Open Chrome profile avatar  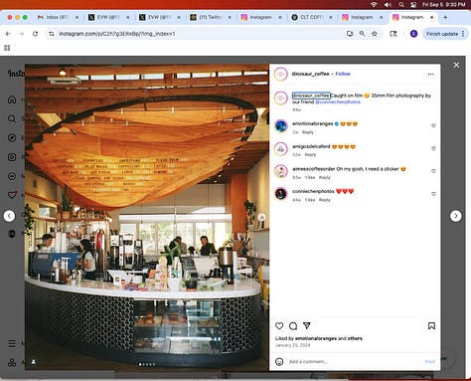pos(413,34)
